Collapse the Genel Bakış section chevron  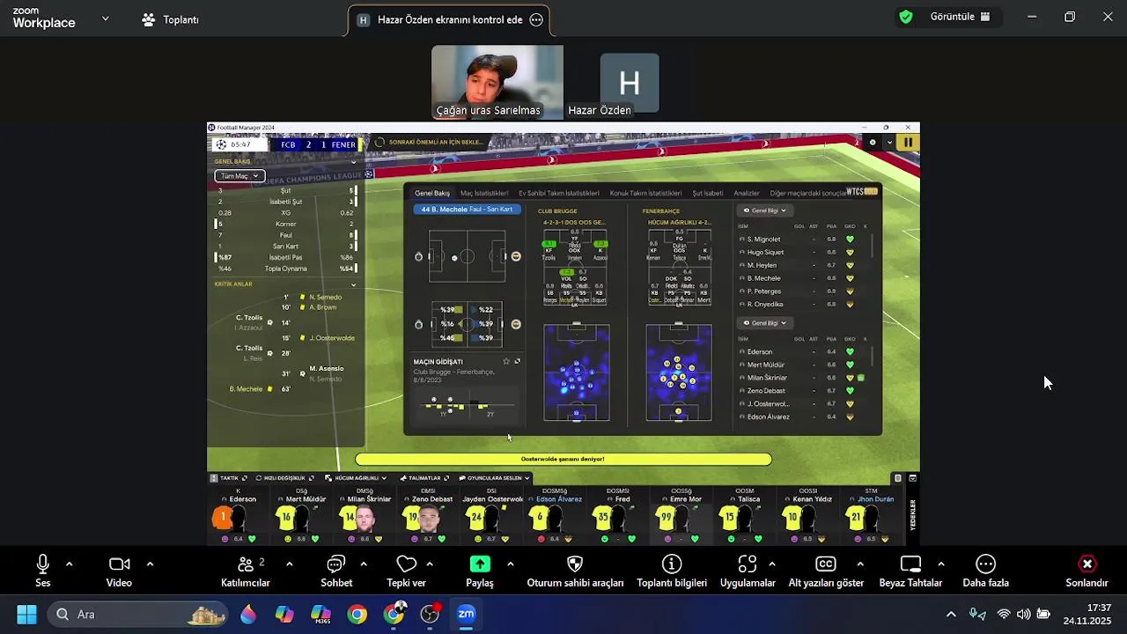tap(354, 162)
